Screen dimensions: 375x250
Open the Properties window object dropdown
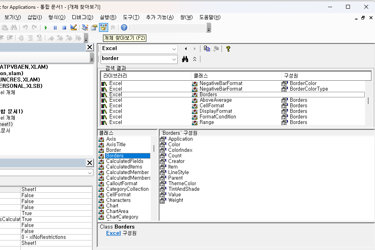click(90, 173)
